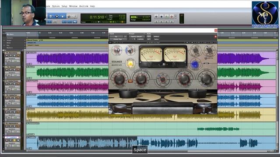Click the A->B button in Waves toolbar
This screenshot has height=157, width=280.
click(x=198, y=43)
